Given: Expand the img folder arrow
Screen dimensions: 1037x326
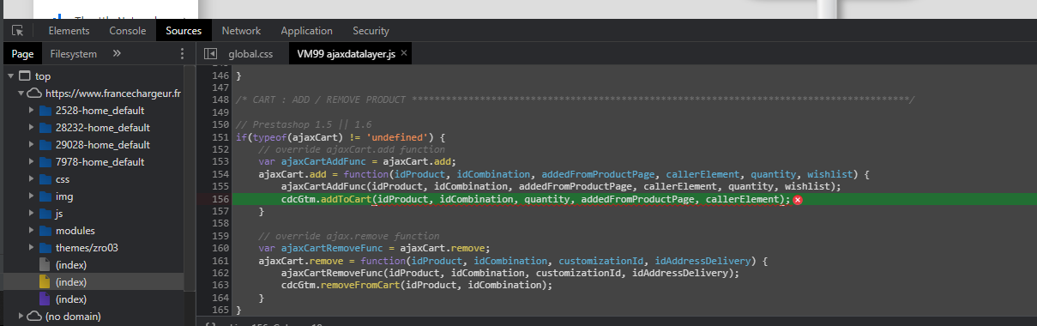Looking at the screenshot, I should tap(32, 196).
